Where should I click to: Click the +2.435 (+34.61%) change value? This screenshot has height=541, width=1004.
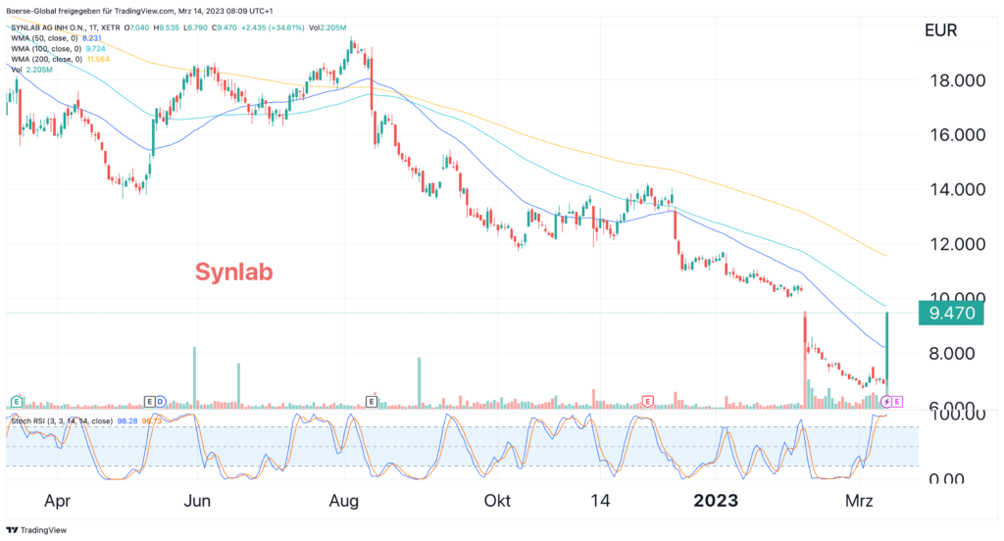(x=273, y=28)
